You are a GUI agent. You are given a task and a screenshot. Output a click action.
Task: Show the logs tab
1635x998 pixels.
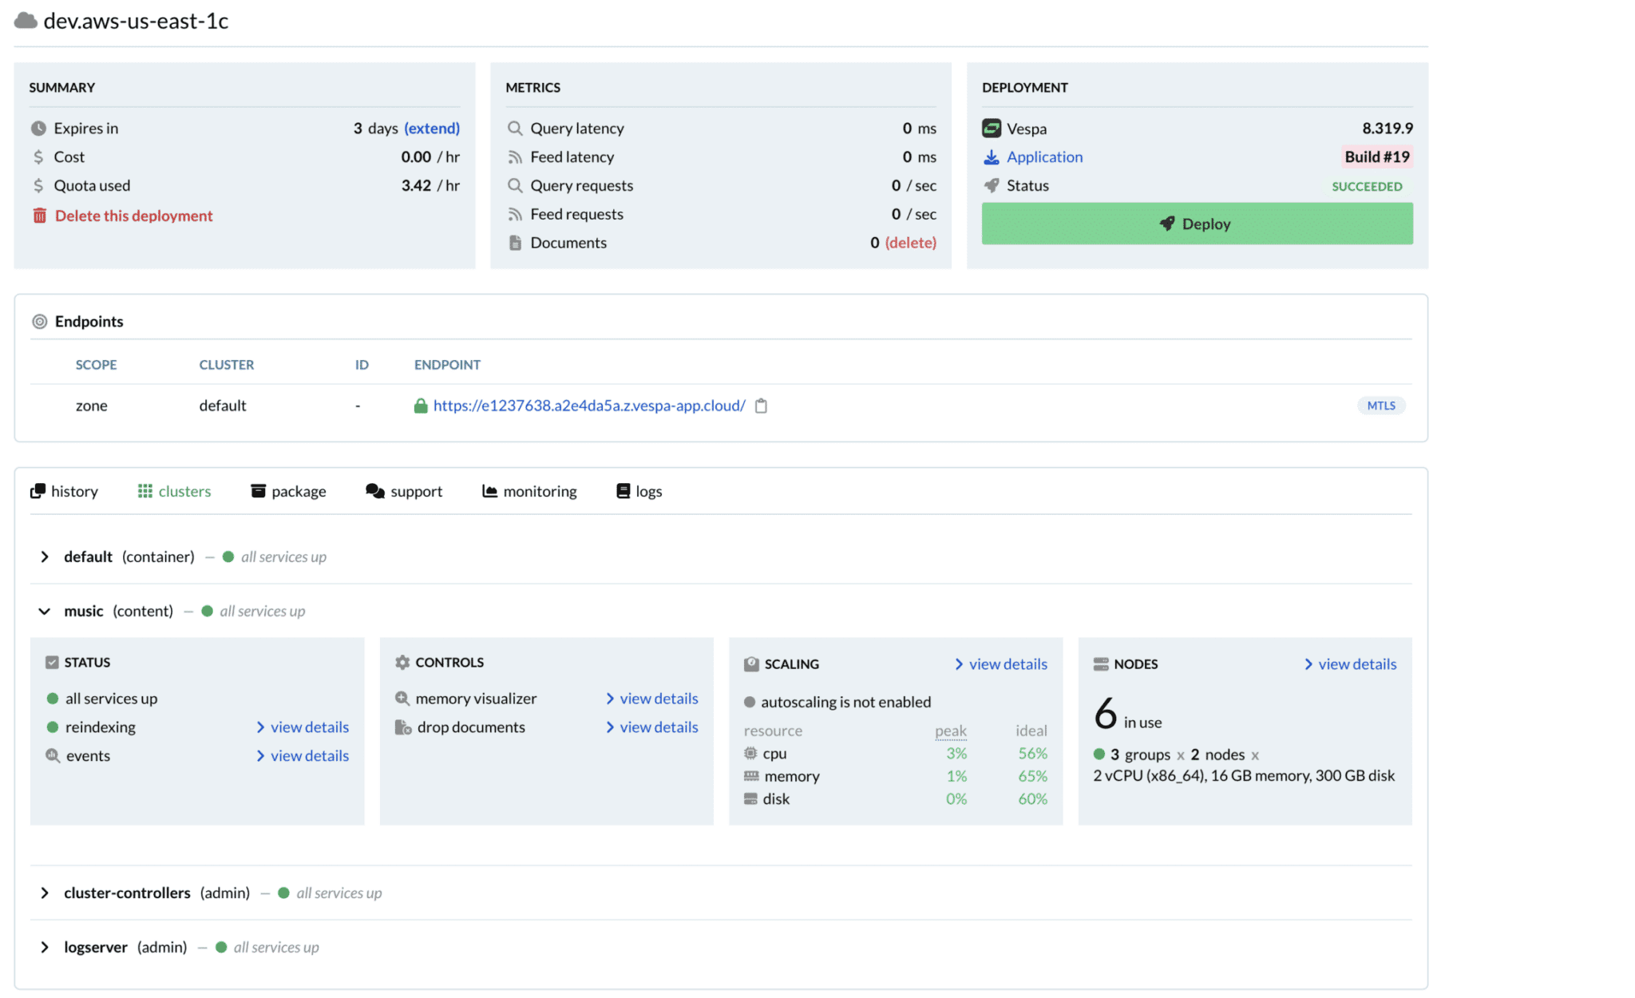639,491
